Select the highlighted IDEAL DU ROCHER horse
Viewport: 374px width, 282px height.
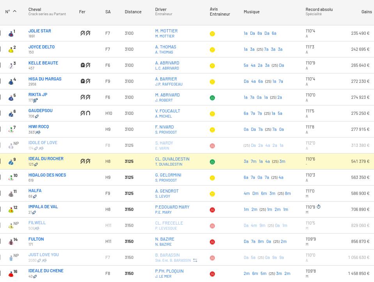click(x=46, y=159)
